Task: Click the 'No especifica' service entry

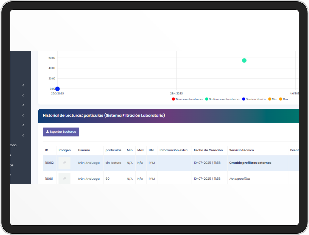Action: click(x=239, y=179)
